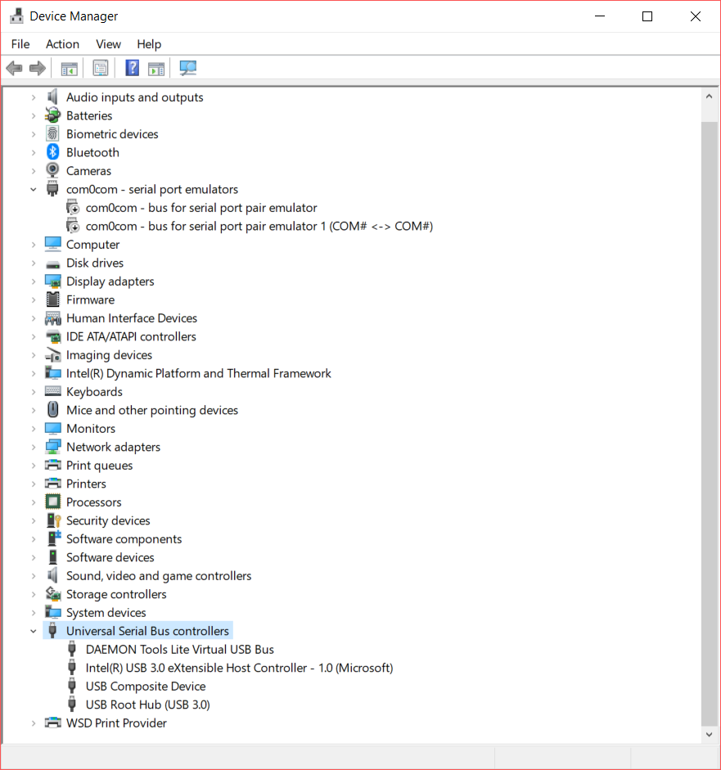Screen dimensions: 721x770
Task: Minimize the Device Manager window
Action: coord(600,16)
